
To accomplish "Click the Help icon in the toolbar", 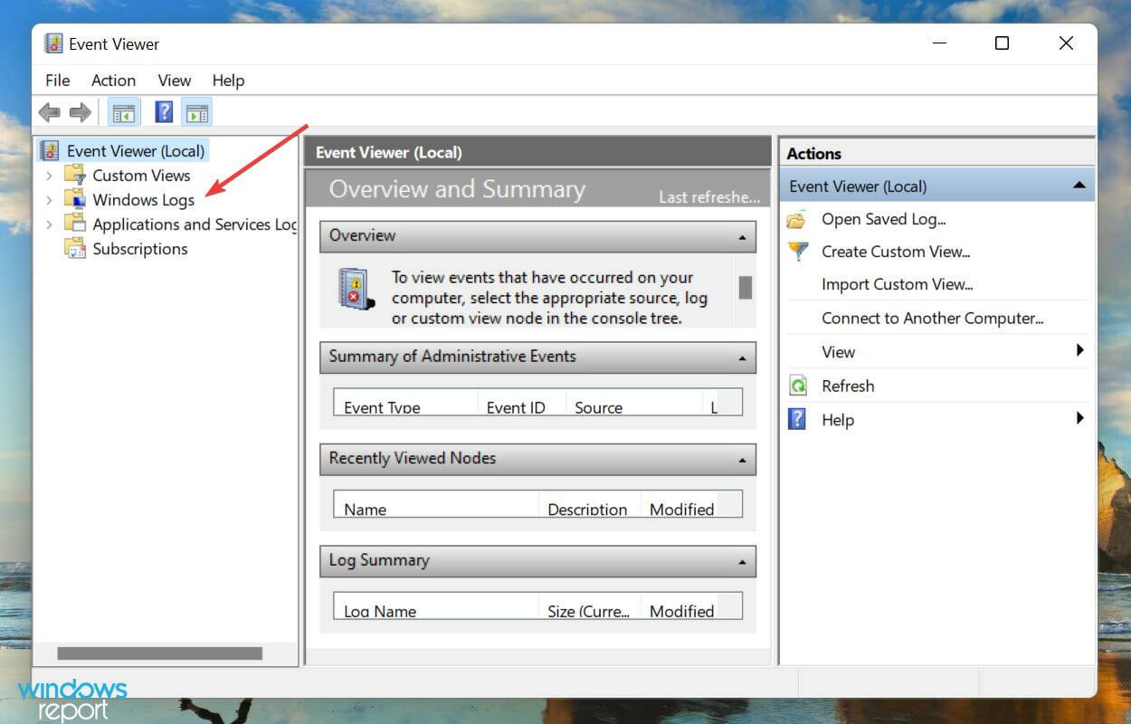I will coord(164,111).
